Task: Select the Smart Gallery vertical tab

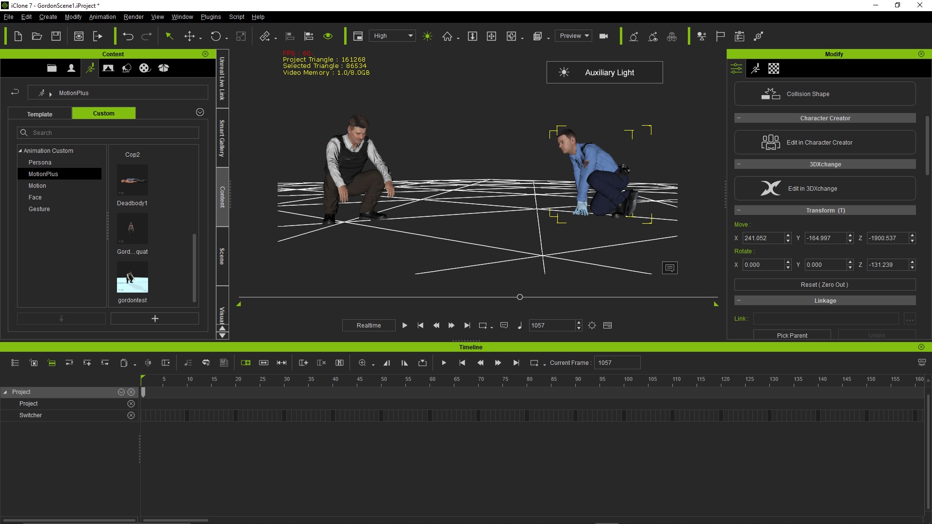Action: pyautogui.click(x=222, y=138)
